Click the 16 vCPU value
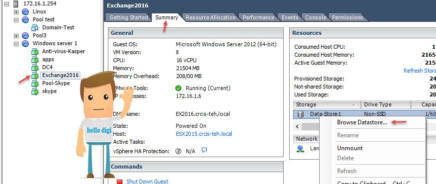The image size is (436, 184). [x=186, y=60]
